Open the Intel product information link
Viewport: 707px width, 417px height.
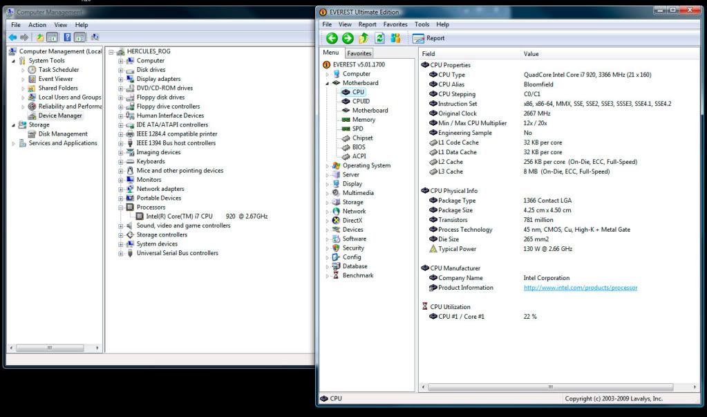point(580,288)
